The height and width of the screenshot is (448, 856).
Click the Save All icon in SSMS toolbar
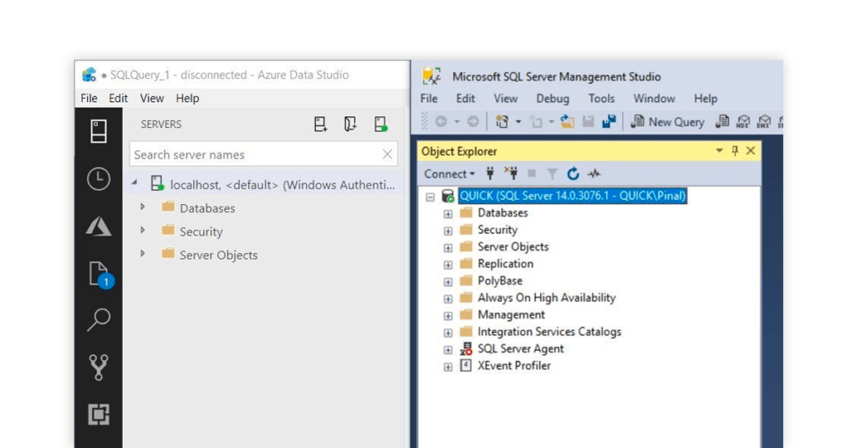pos(609,122)
